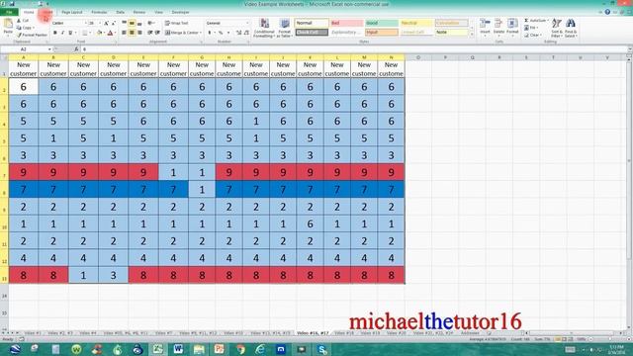Click the Format cells button

(x=512, y=28)
